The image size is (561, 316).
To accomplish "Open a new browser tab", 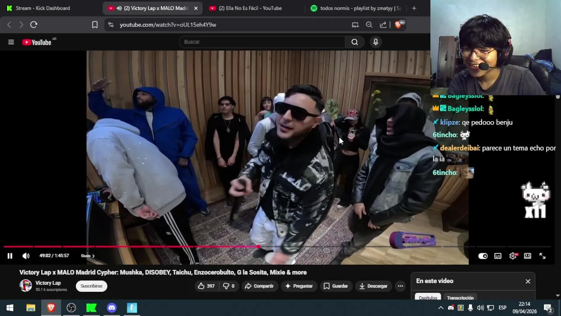I will (x=414, y=8).
